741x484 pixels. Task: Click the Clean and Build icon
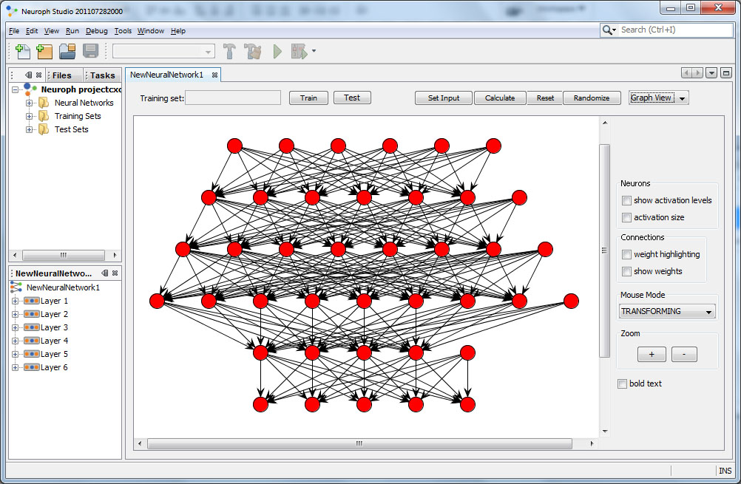[x=253, y=51]
